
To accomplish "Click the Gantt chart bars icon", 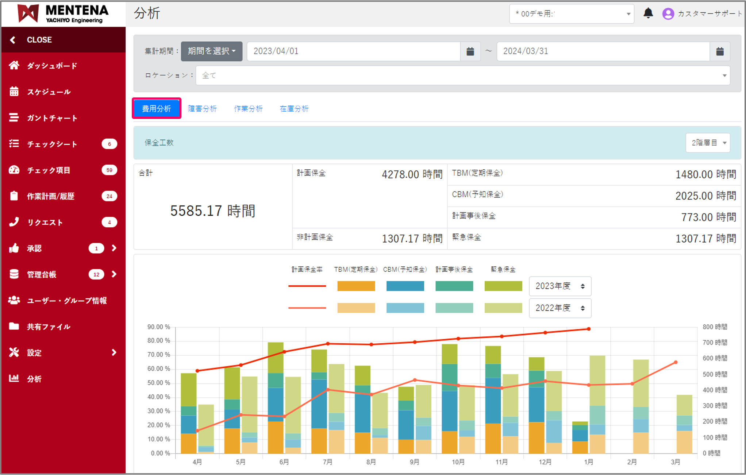I will pyautogui.click(x=14, y=117).
